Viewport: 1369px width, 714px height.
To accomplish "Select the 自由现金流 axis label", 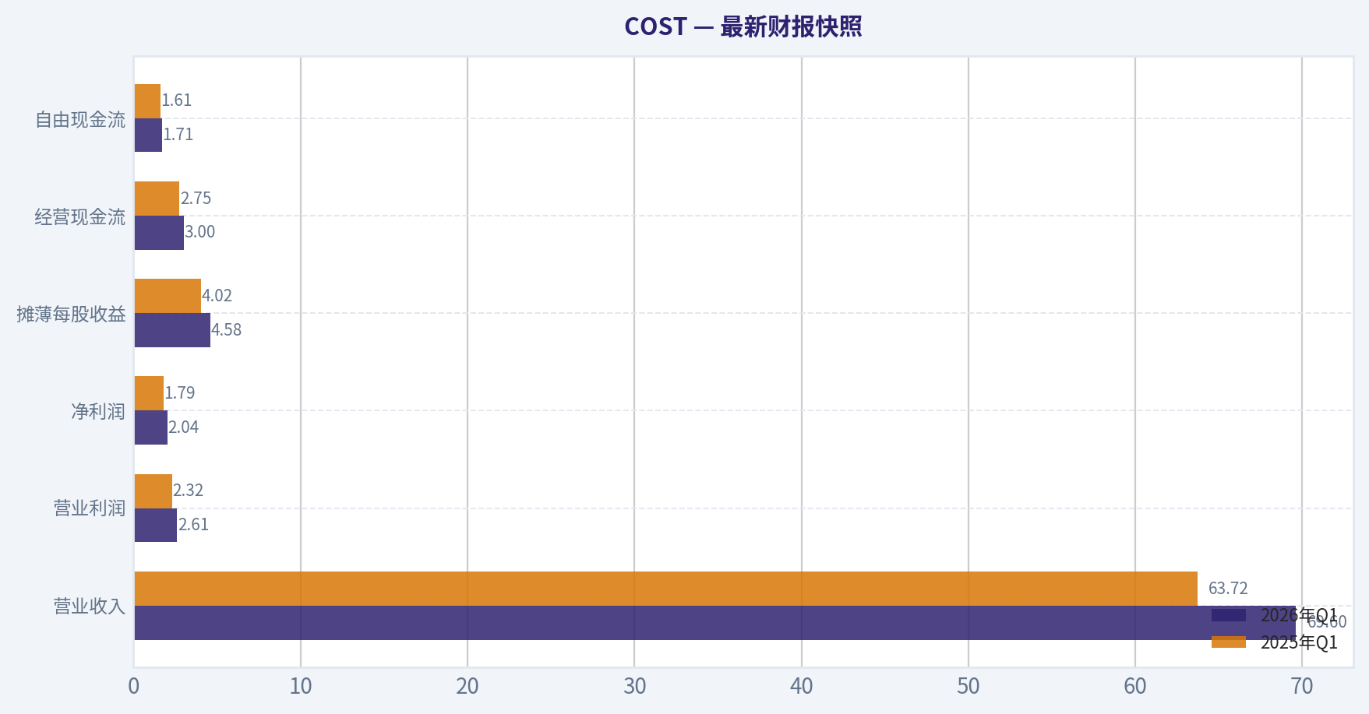I will tap(80, 119).
